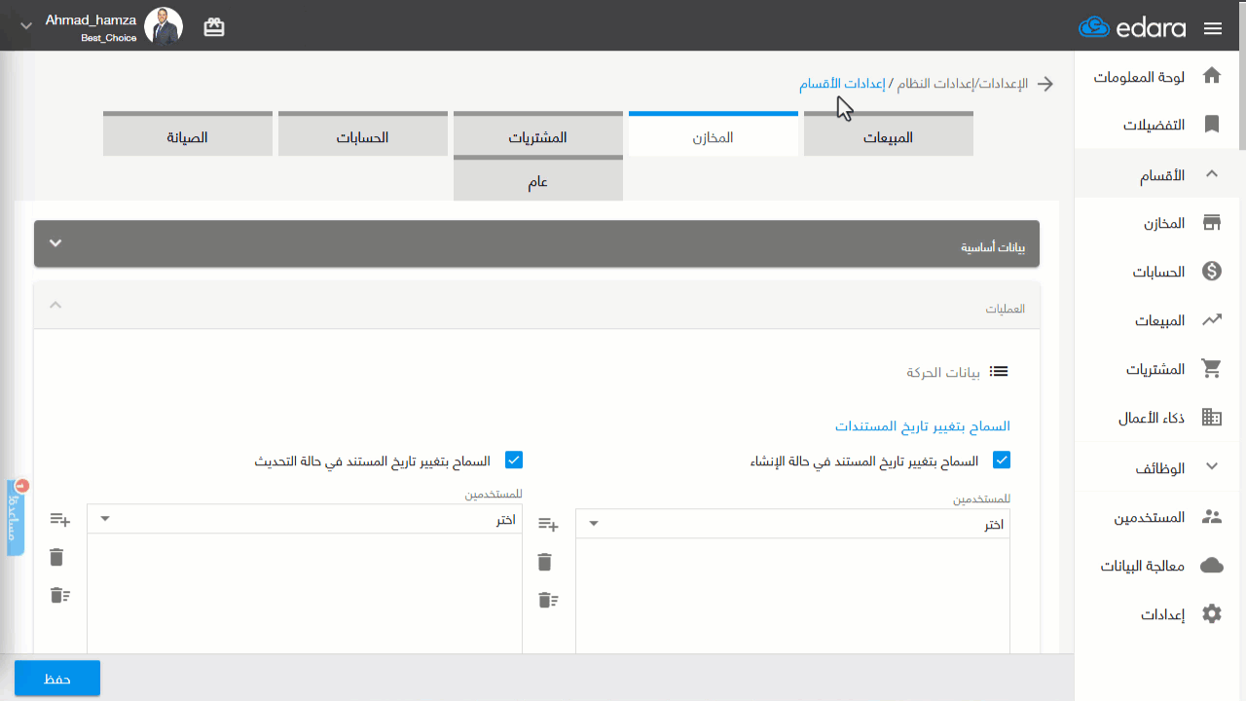The width and height of the screenshot is (1246, 701).
Task: Open الحسابات dollar icon in sidebar
Action: coord(1212,272)
